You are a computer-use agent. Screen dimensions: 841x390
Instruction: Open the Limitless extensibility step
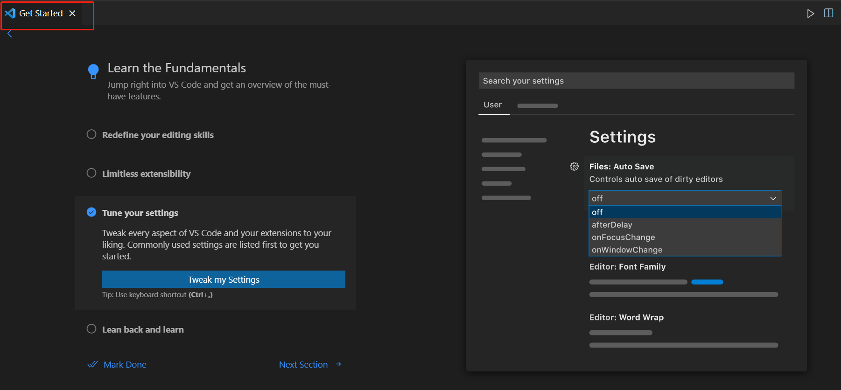coord(146,174)
